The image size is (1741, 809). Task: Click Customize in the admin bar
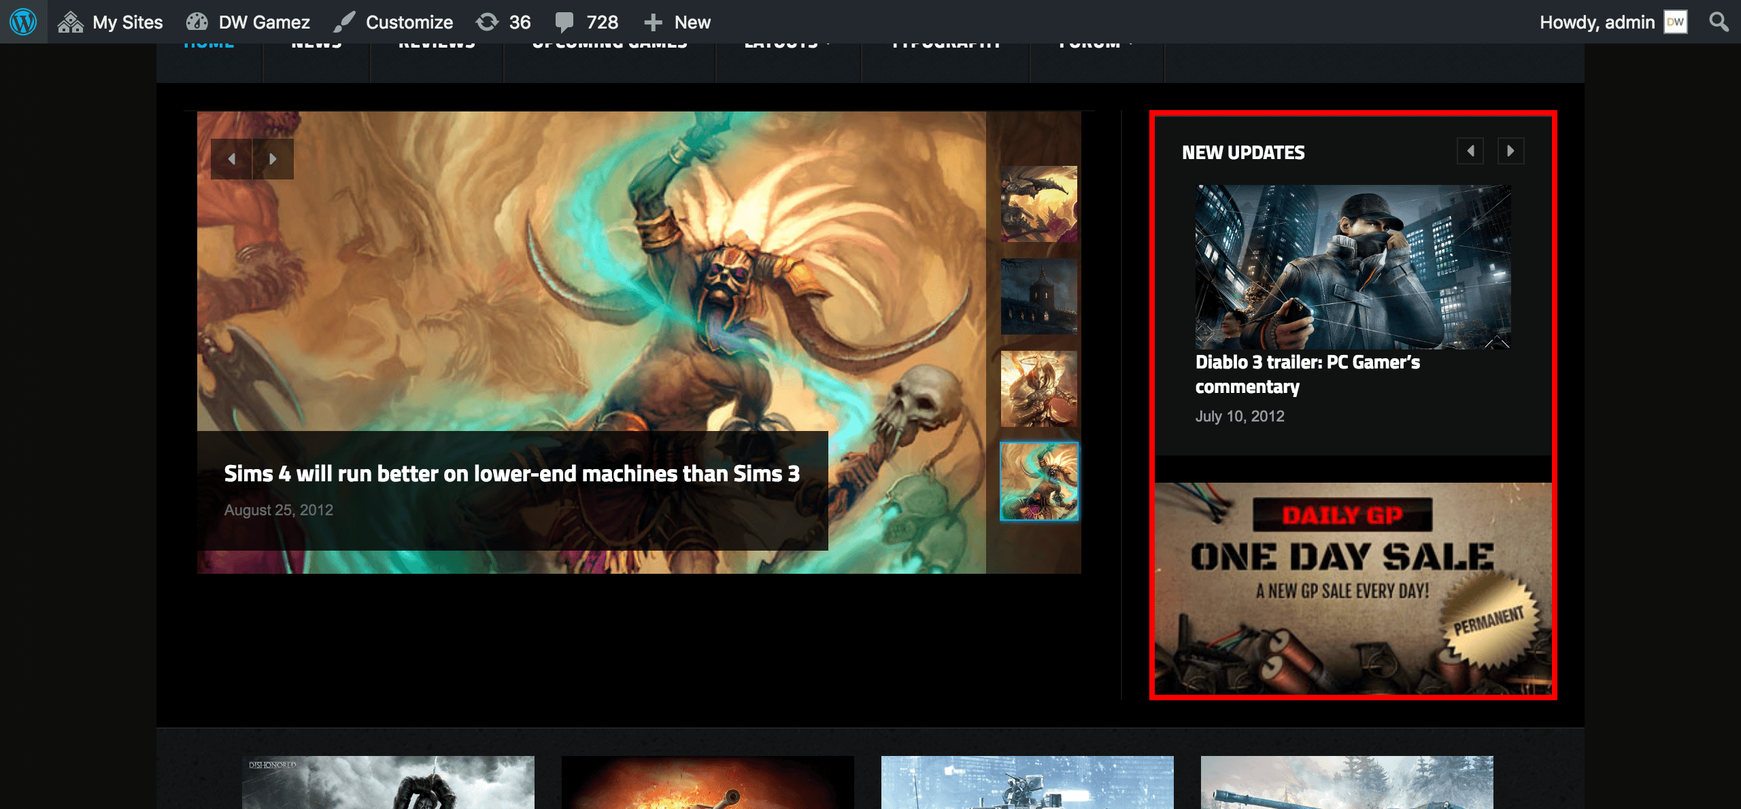pos(394,22)
